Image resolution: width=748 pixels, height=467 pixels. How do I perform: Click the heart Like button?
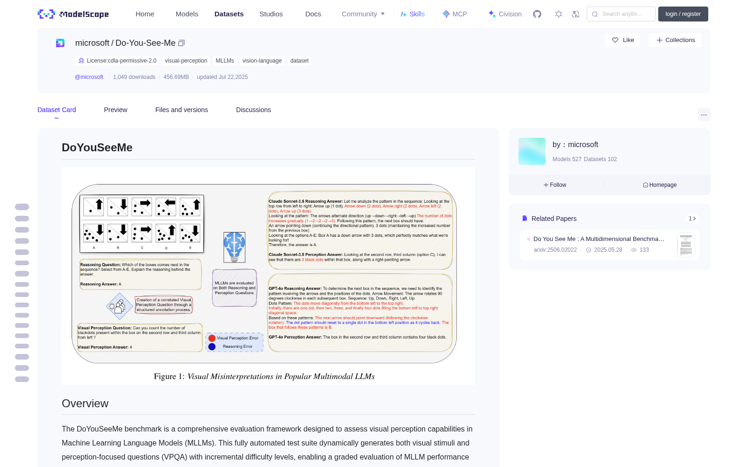pos(622,40)
